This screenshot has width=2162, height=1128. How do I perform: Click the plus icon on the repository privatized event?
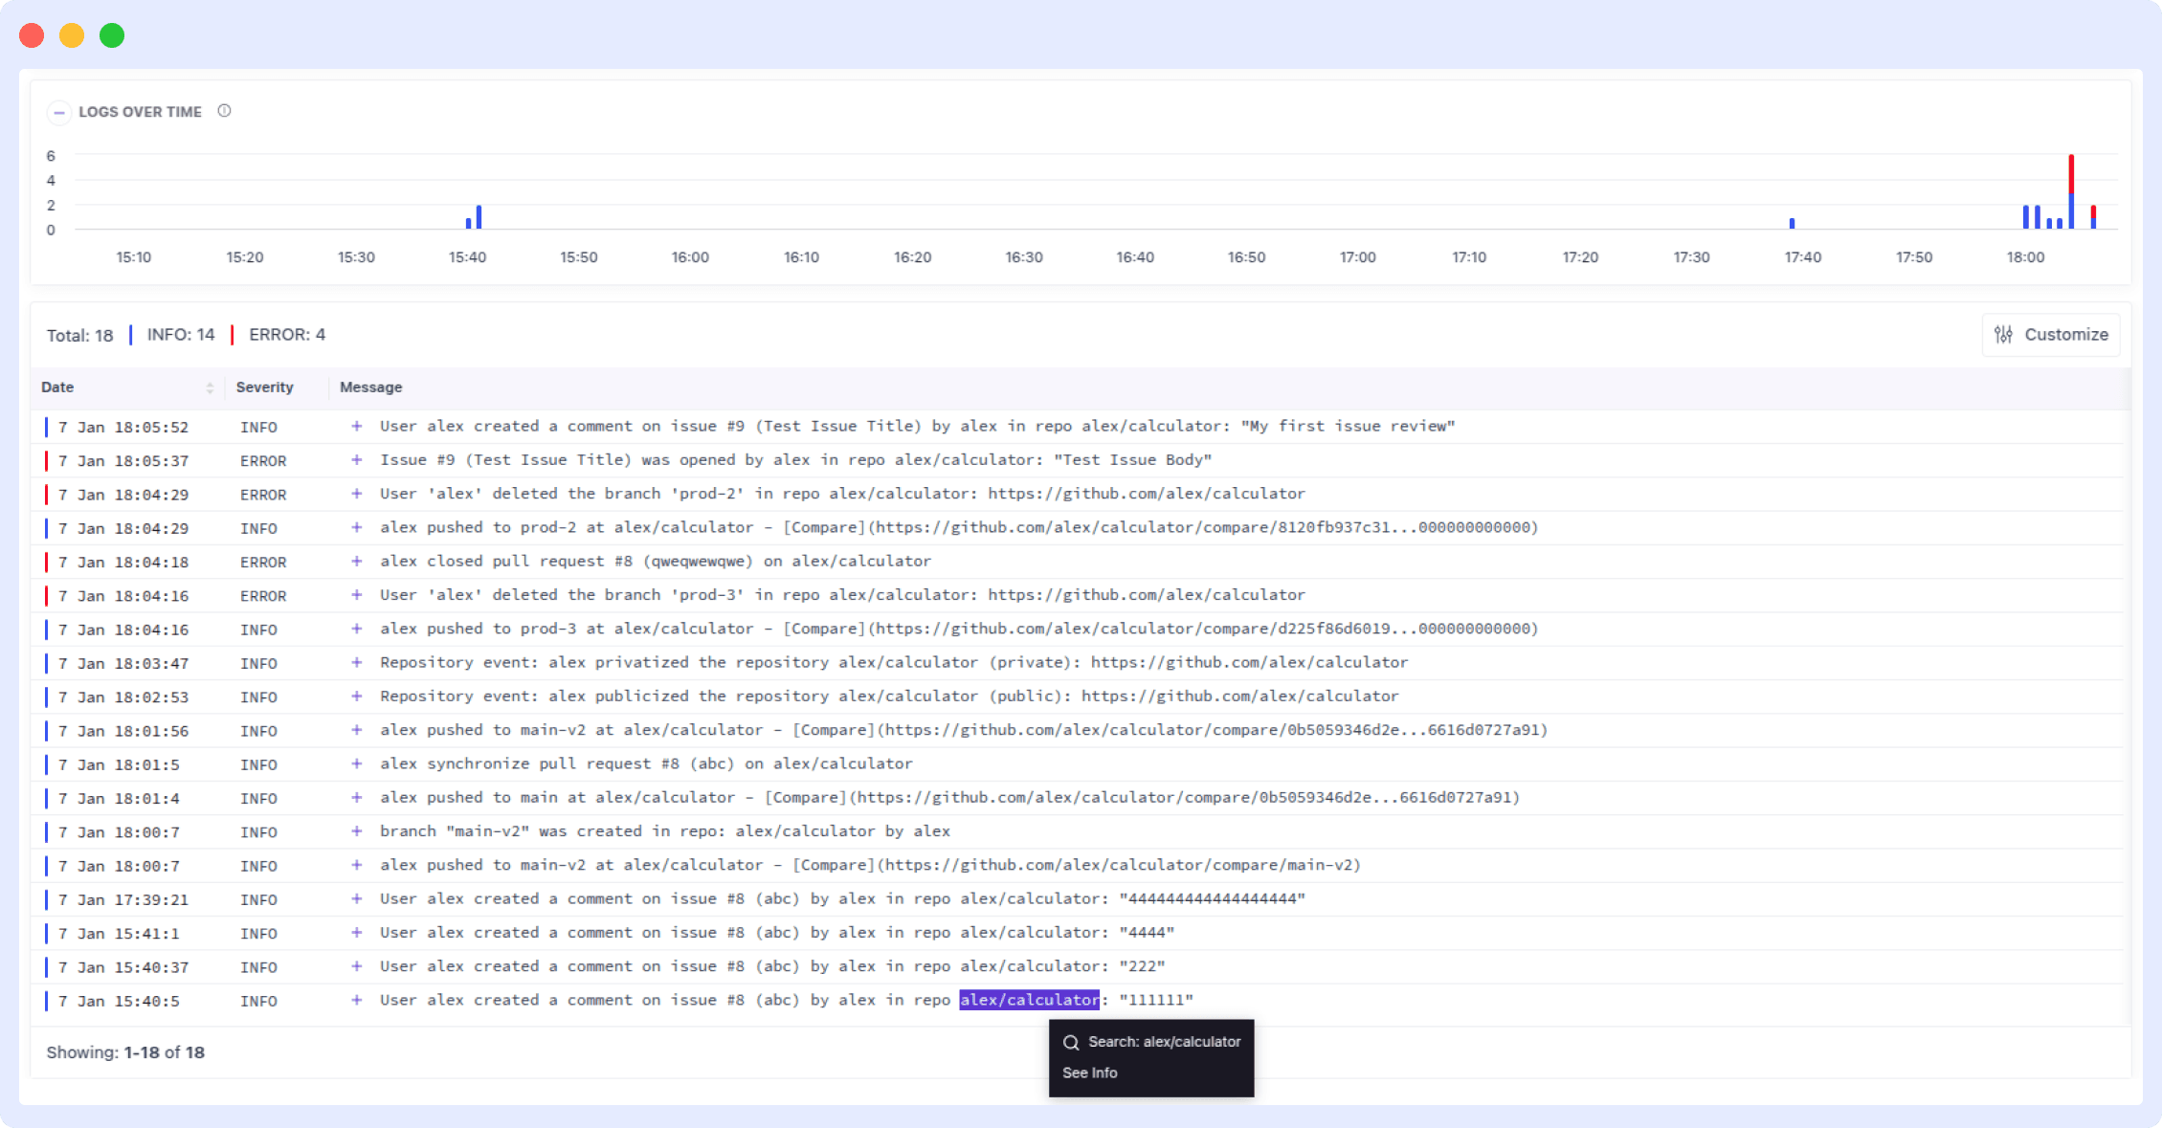tap(356, 662)
